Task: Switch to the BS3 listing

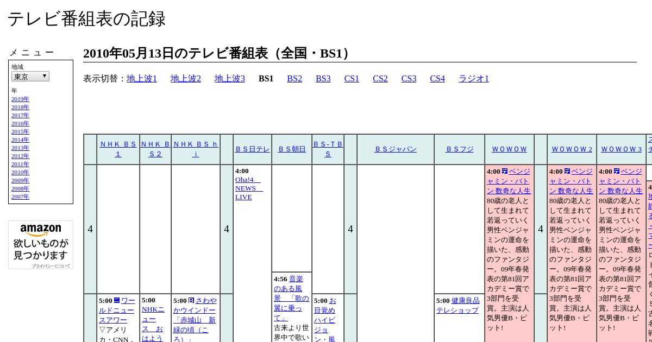Action: coord(323,79)
